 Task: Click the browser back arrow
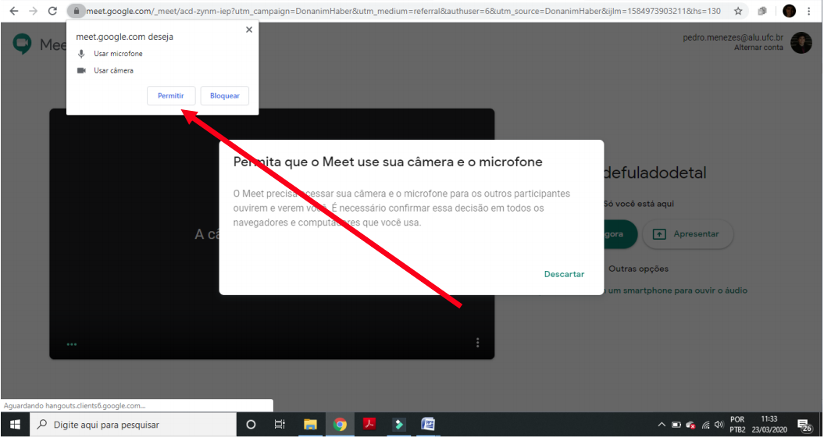13,10
